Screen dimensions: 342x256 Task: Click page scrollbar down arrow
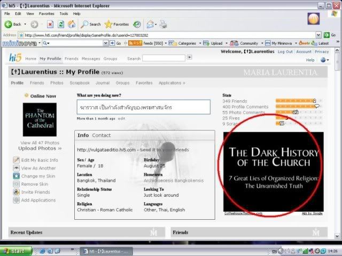(x=337, y=236)
